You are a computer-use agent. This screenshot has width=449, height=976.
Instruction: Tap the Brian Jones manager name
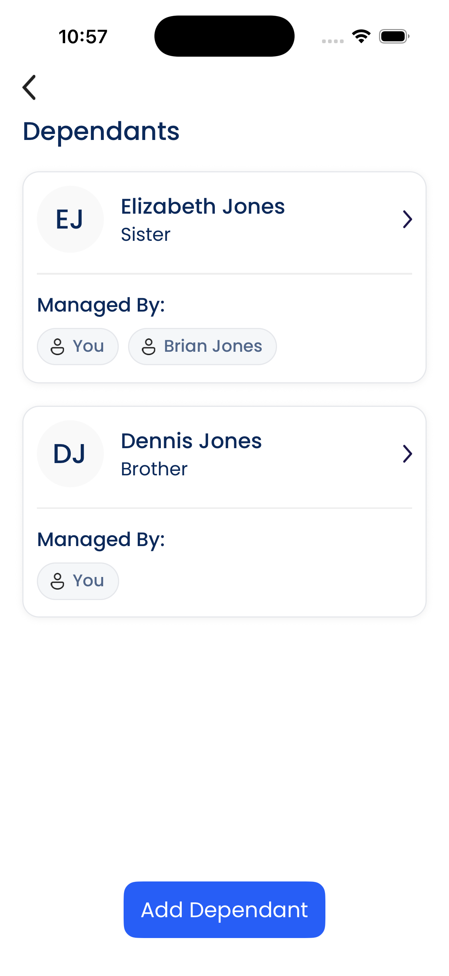[213, 346]
